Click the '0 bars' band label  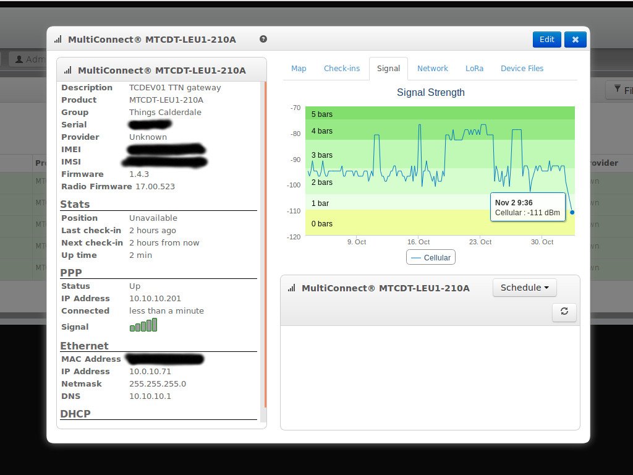(321, 224)
